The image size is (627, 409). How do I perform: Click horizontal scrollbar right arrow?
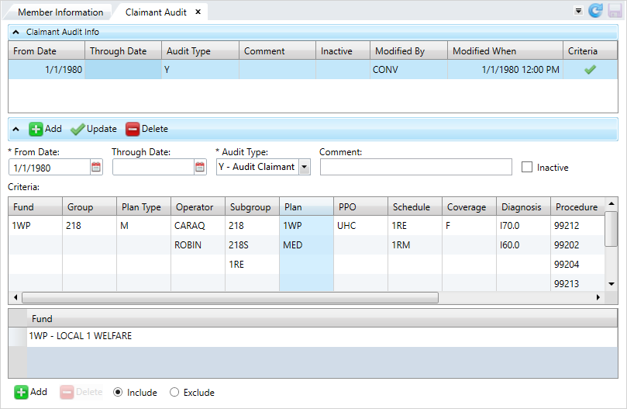tap(598, 297)
